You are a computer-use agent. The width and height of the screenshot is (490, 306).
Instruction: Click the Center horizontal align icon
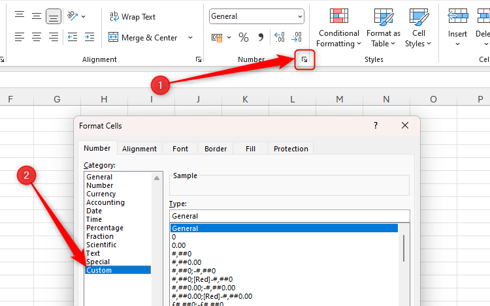click(x=37, y=38)
